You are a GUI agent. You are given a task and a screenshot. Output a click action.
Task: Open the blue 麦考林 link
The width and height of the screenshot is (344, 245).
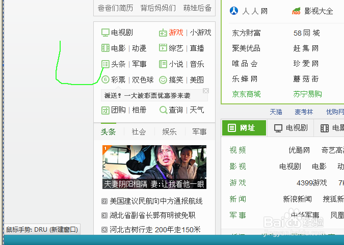(x=304, y=112)
